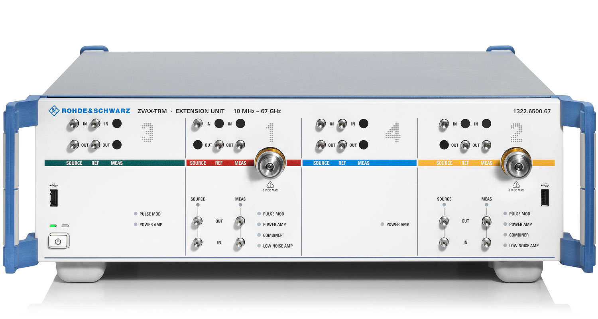Image resolution: width=598 pixels, height=319 pixels.
Task: Select port 2 REF OUT connector above yellow bar
Action: (x=465, y=145)
